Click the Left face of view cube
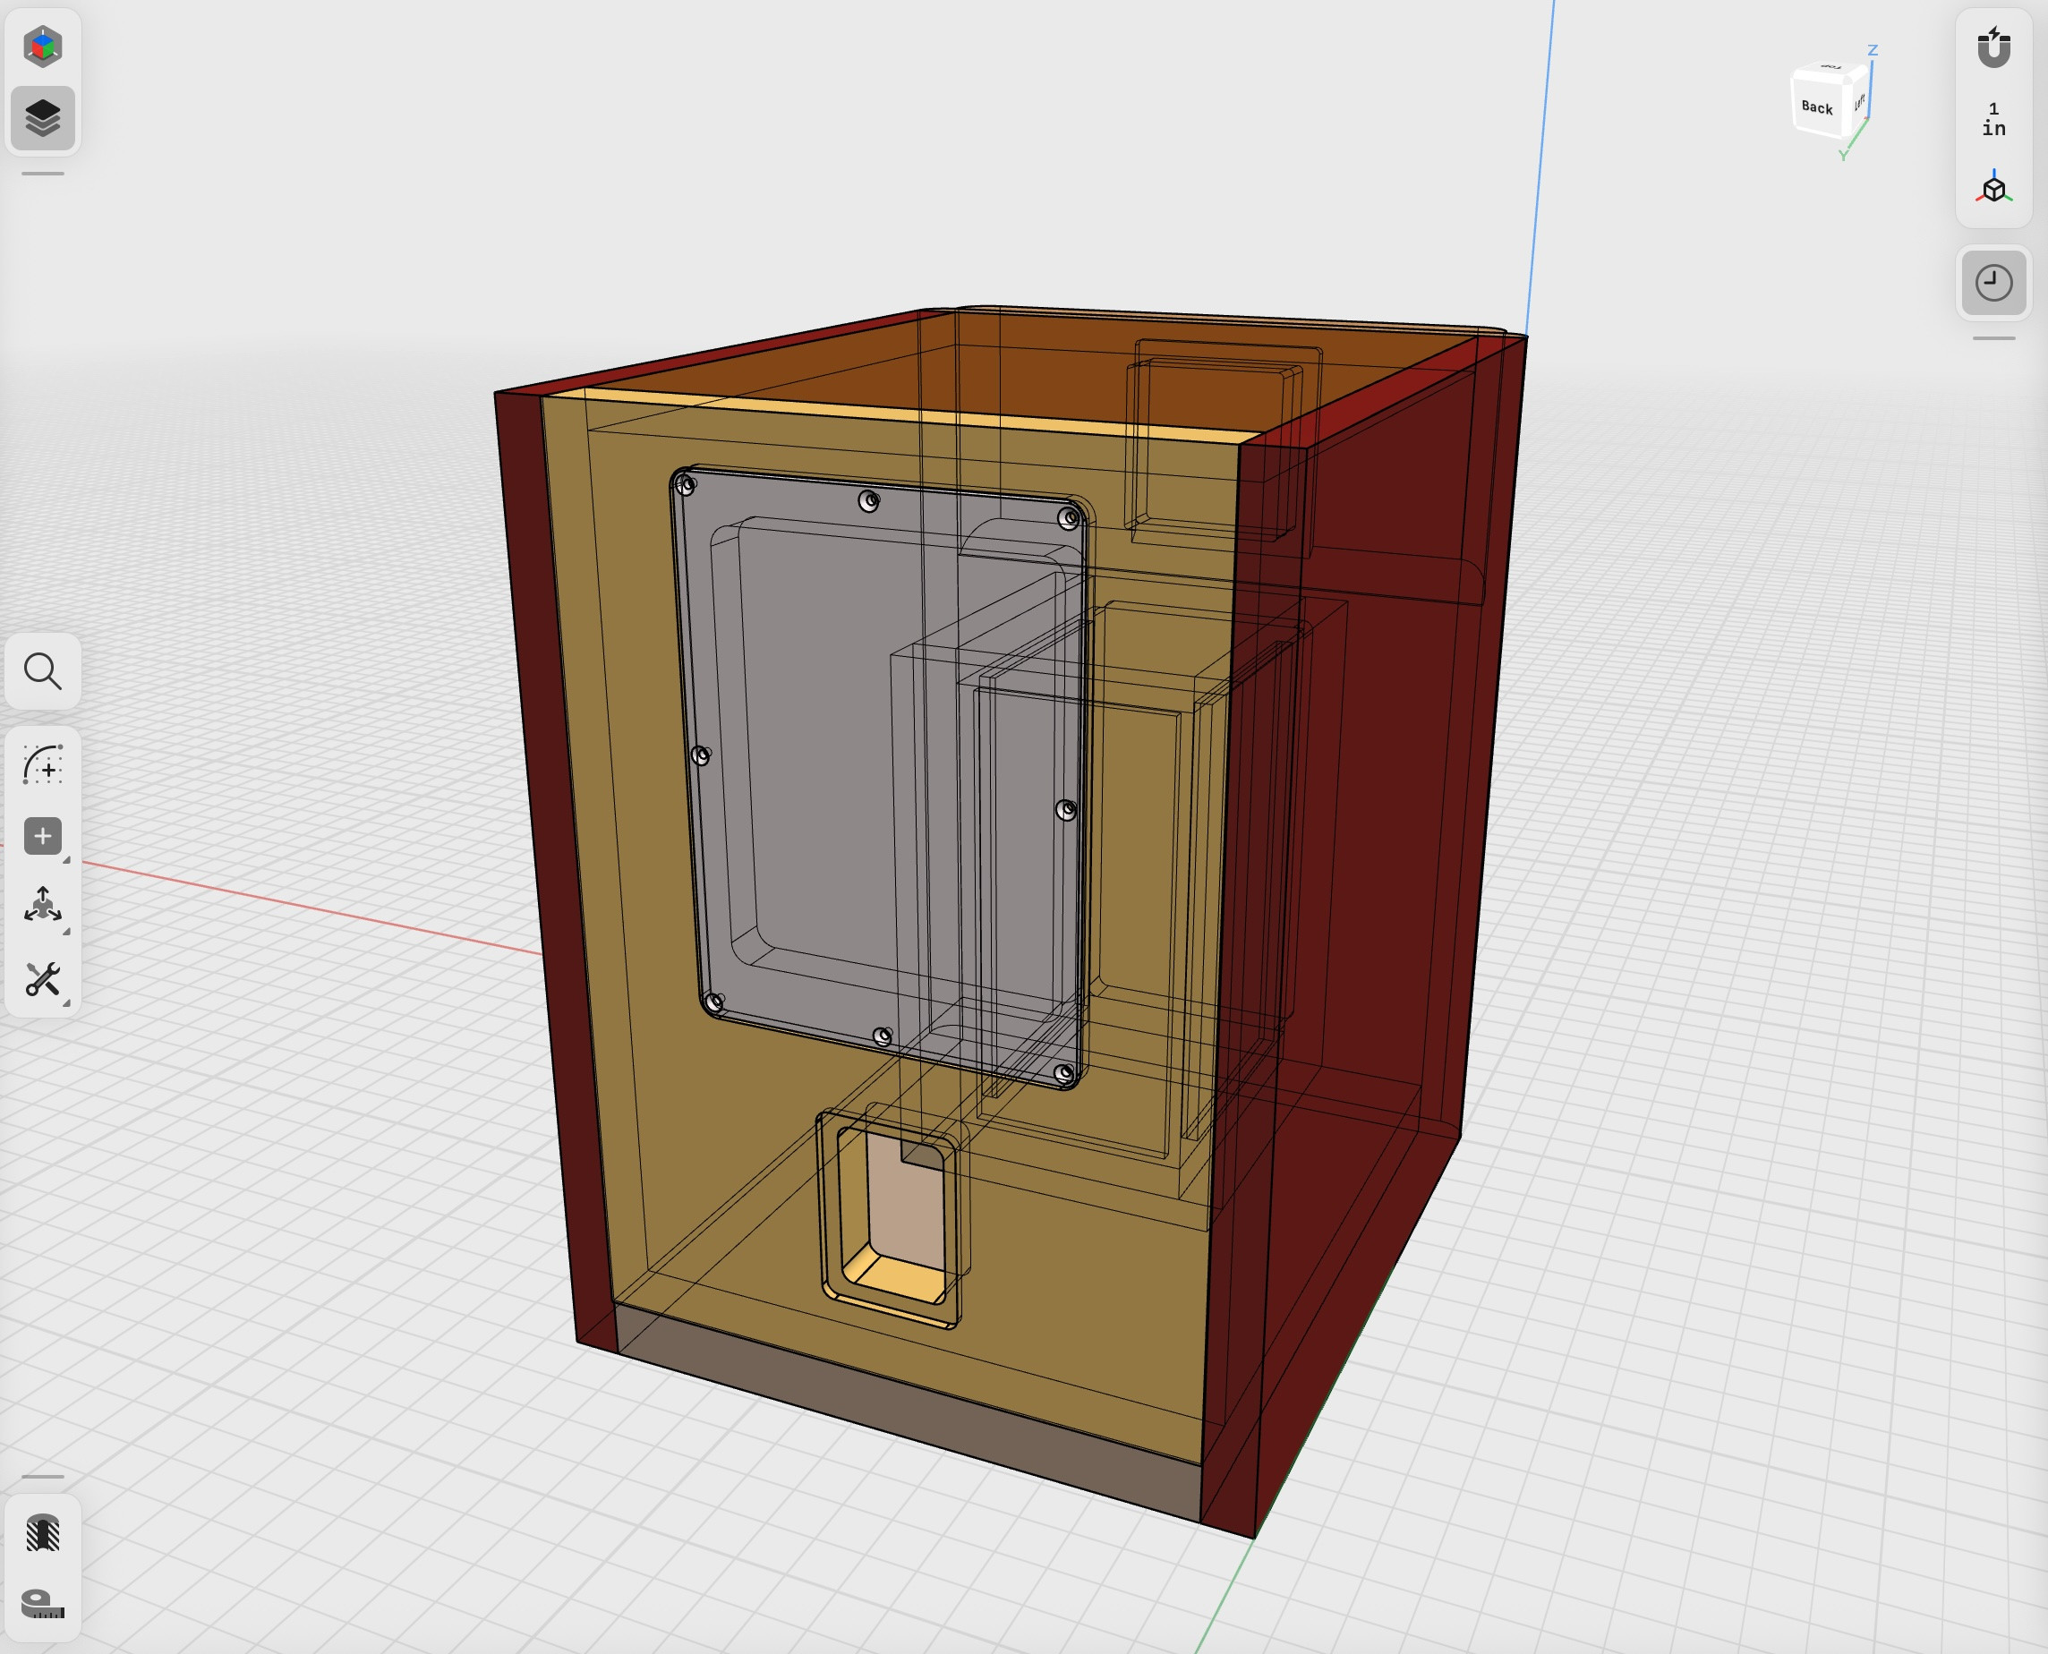The height and width of the screenshot is (1654, 2048). [x=1859, y=101]
